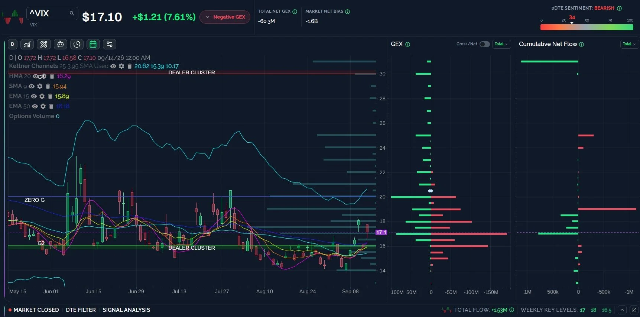This screenshot has width=640, height=317.
Task: Toggle the green calendar toolbar icon
Action: tap(93, 44)
